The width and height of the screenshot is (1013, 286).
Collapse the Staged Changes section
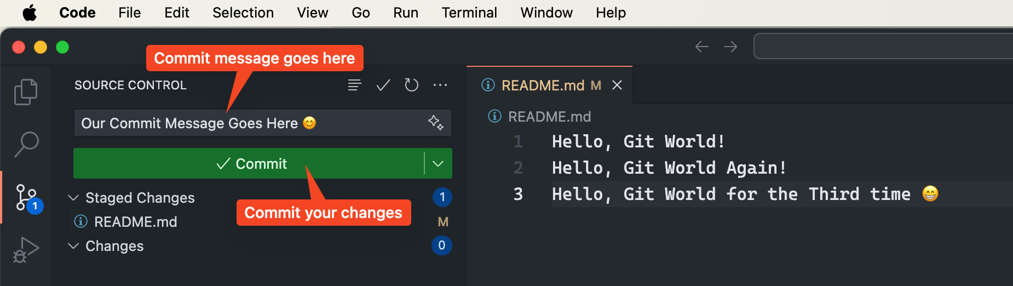[73, 197]
